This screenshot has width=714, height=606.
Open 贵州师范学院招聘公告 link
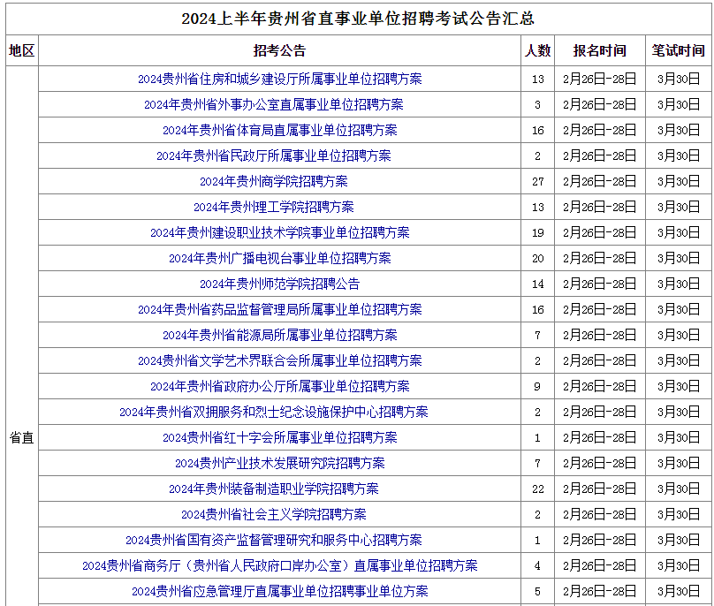279,284
